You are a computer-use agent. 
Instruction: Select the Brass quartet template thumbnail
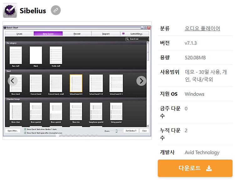(x=36, y=111)
